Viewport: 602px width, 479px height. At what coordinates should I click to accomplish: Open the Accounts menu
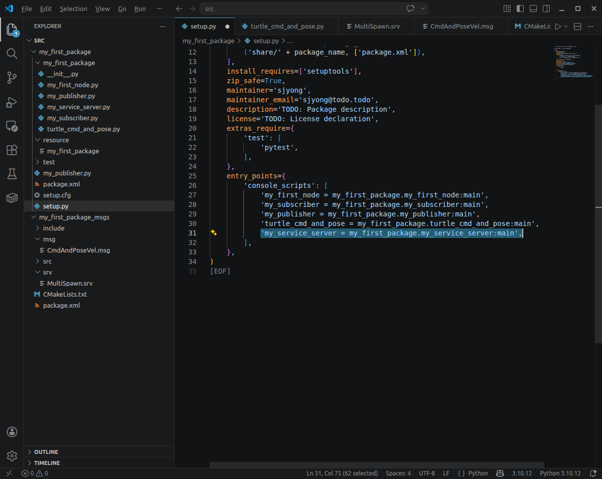point(12,432)
